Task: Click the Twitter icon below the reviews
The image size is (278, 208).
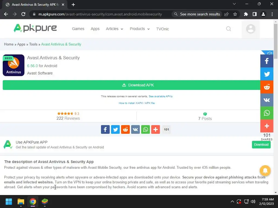Action: tap(115, 129)
